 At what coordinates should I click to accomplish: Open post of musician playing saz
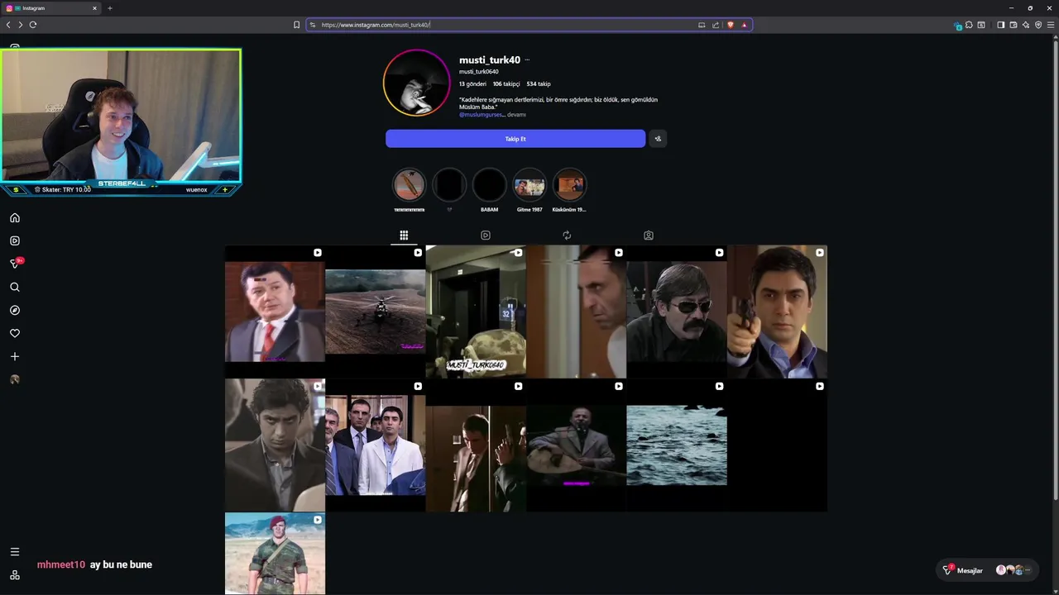point(576,445)
